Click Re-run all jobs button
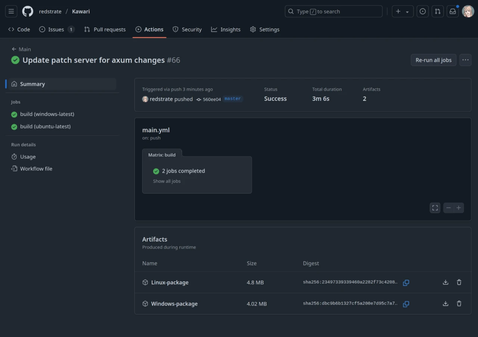The width and height of the screenshot is (478, 337). tap(434, 60)
